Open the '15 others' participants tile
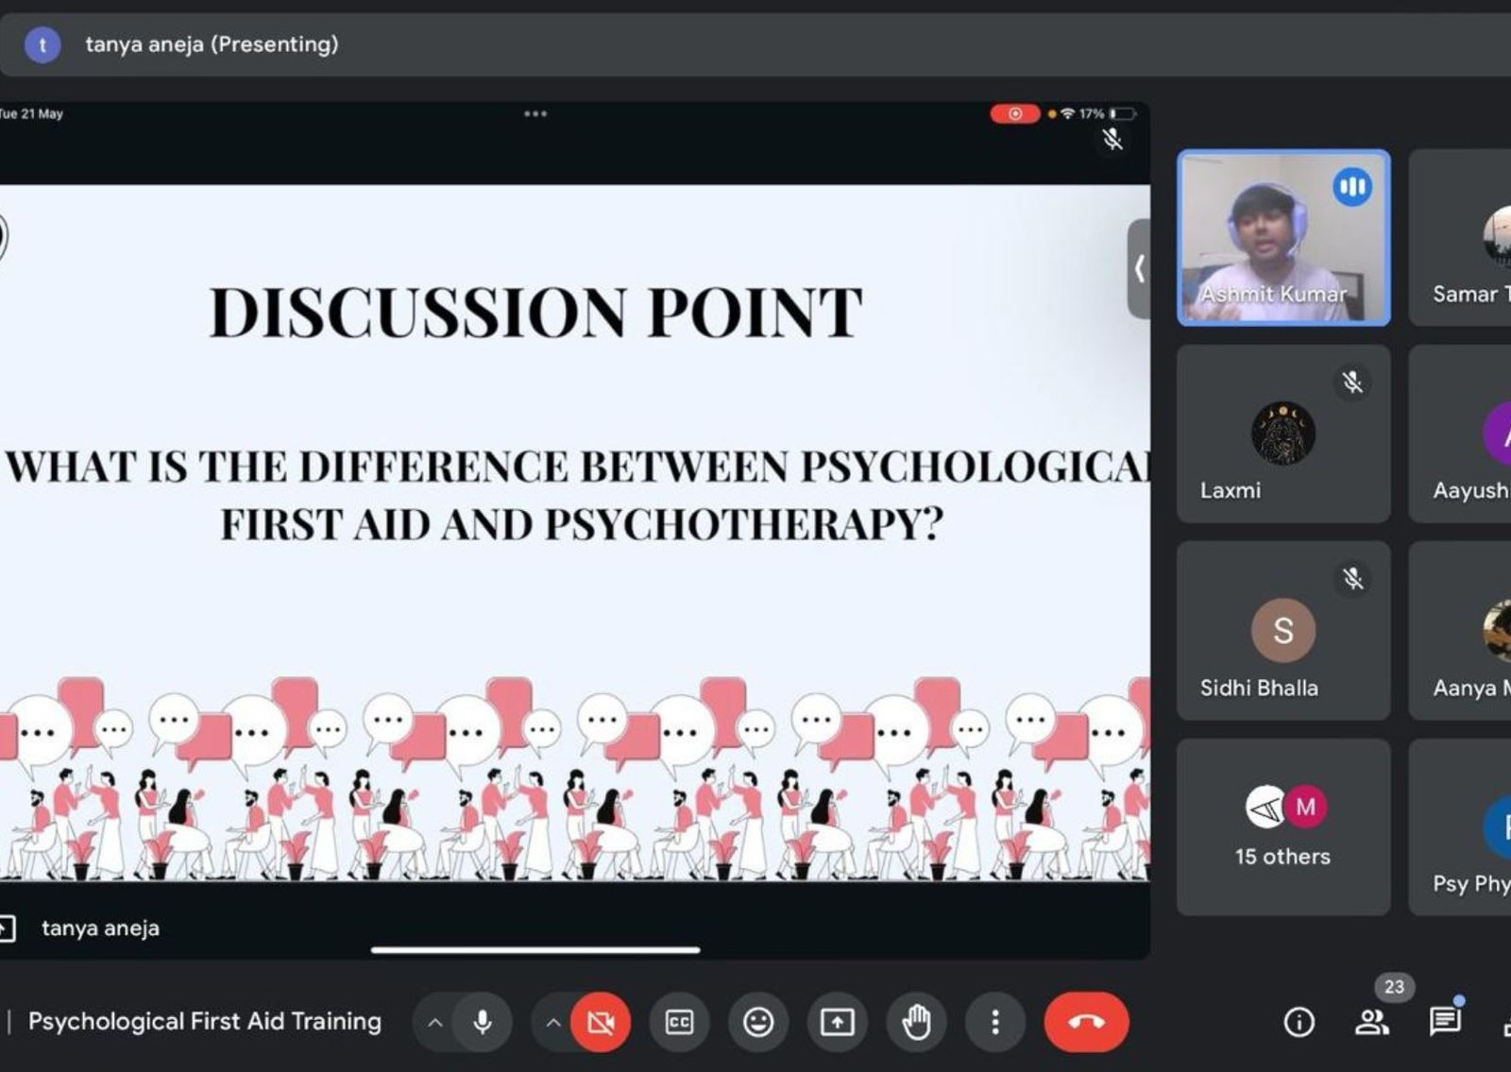 [1282, 827]
